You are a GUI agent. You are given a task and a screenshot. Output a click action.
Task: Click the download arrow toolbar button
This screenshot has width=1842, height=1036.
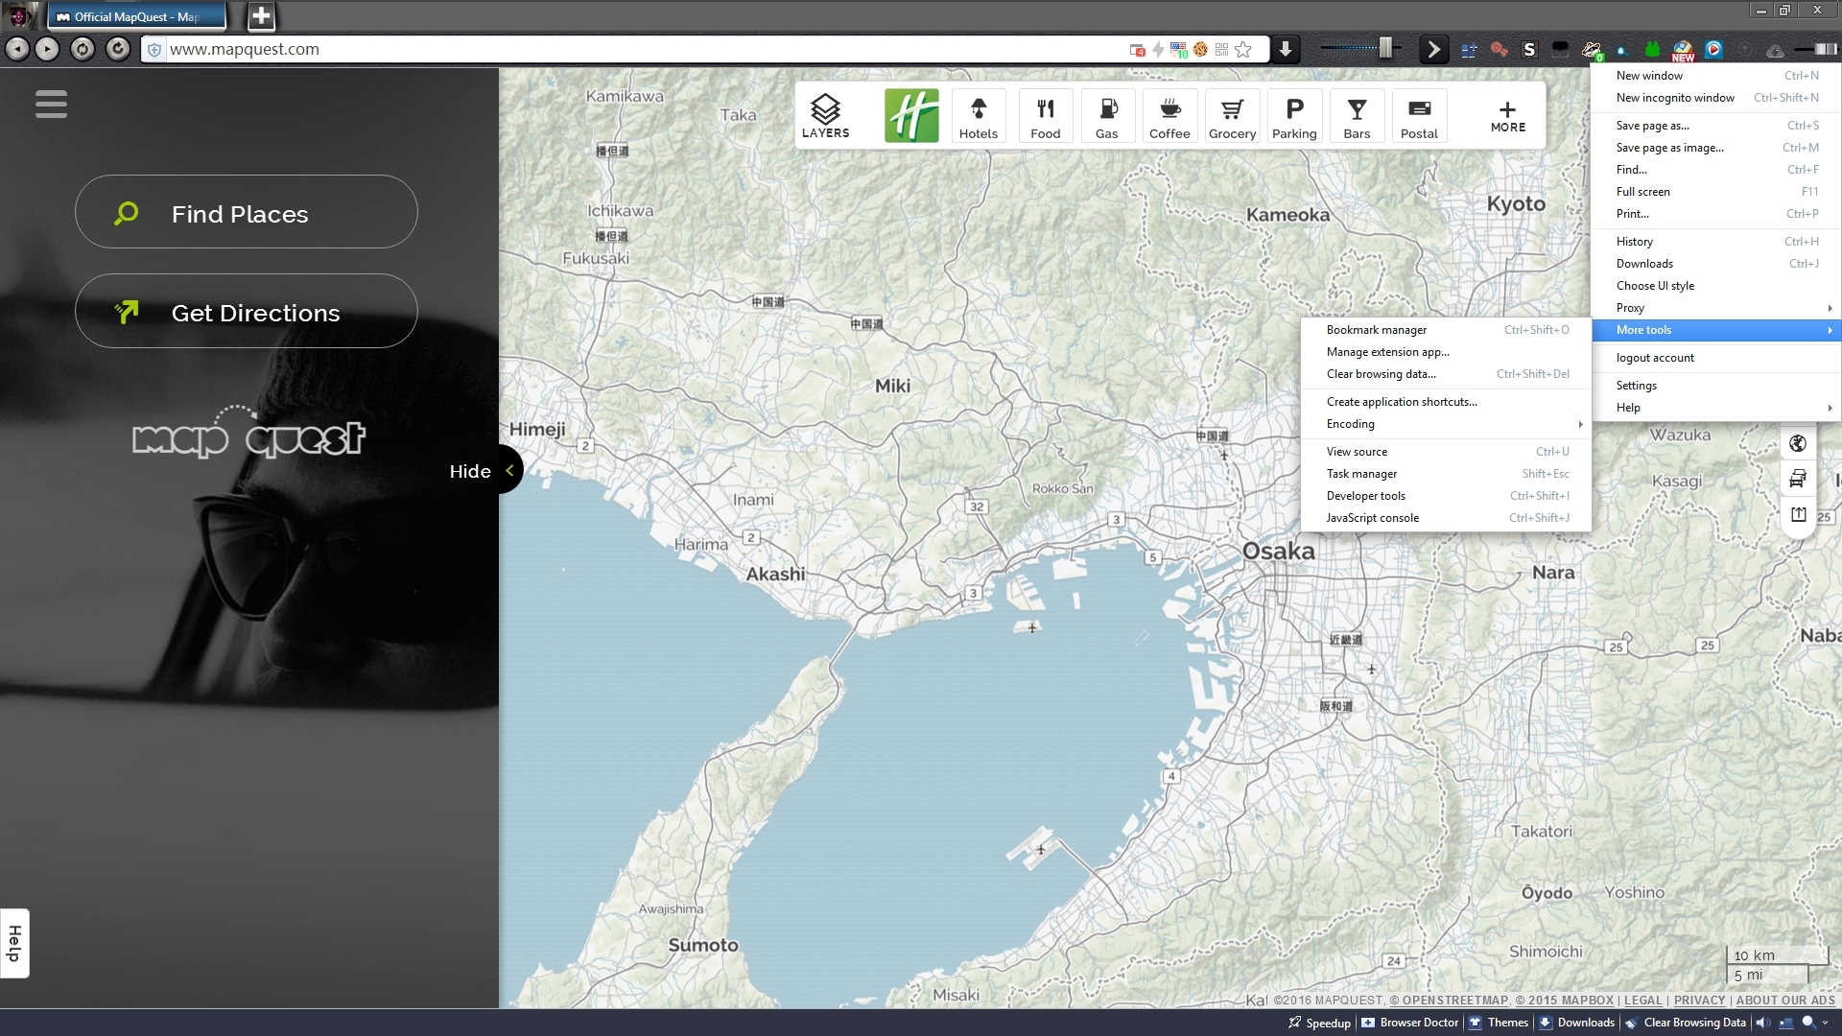(x=1286, y=49)
